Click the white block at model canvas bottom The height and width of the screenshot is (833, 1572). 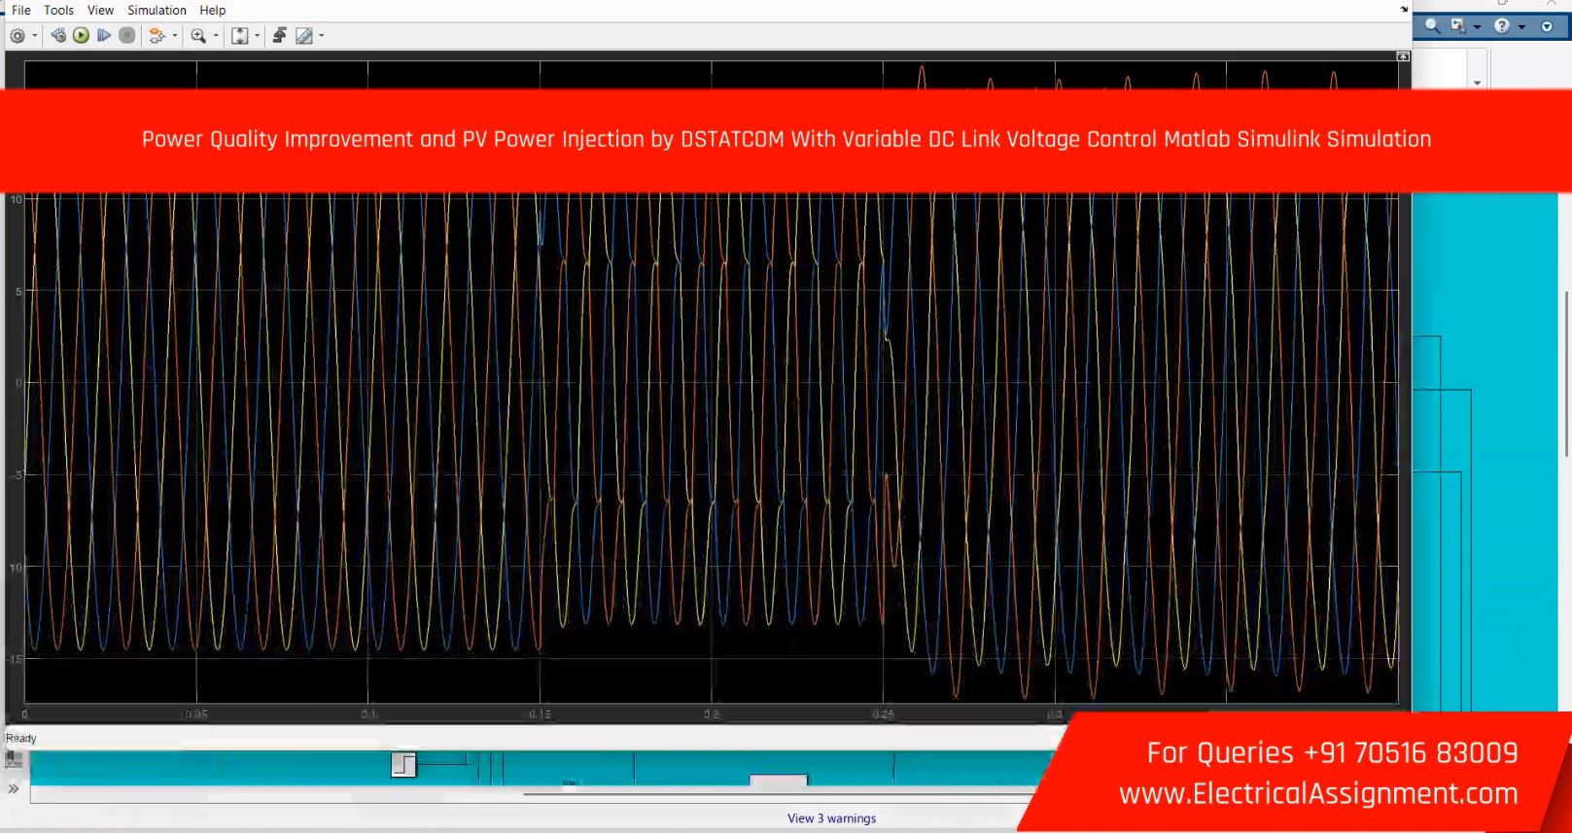[779, 780]
